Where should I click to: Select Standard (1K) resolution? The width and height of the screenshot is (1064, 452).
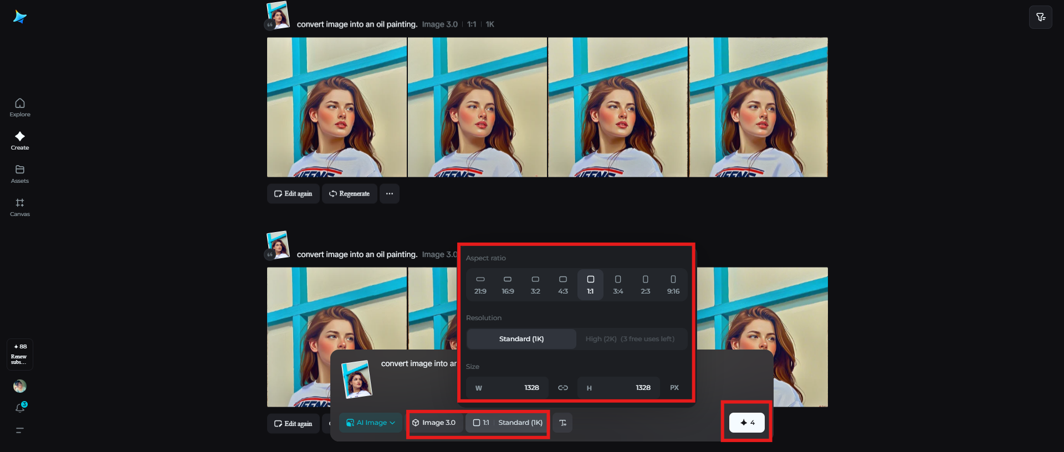[x=521, y=339]
